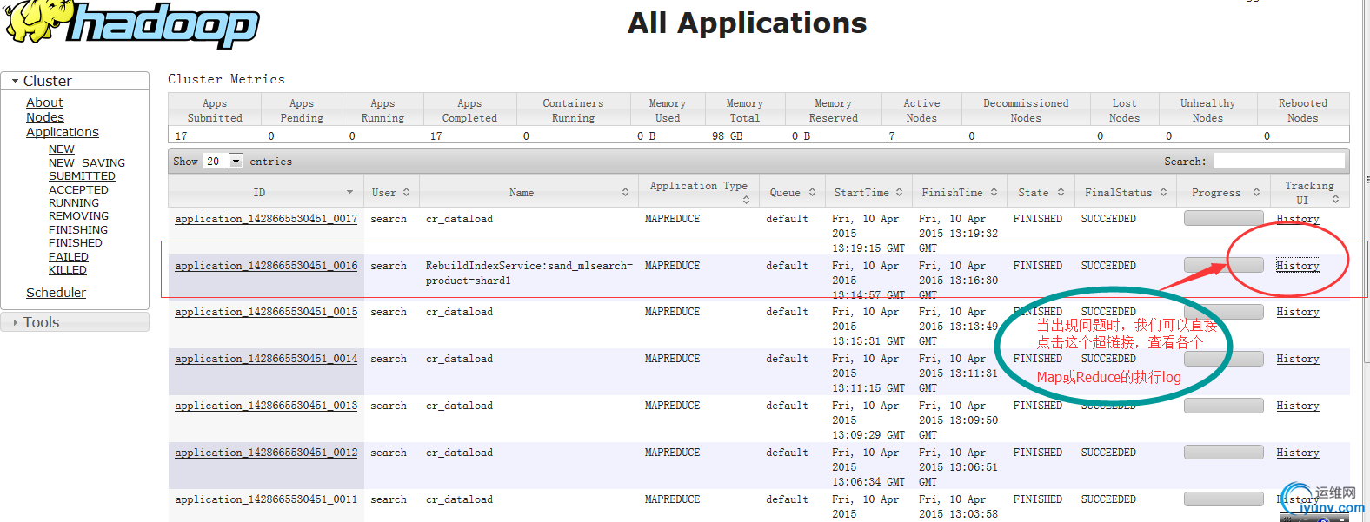Open History for application 0013

1298,406
